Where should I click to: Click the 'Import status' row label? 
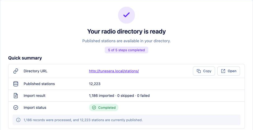35,108
